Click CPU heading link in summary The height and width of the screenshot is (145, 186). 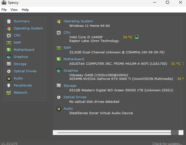click(67, 33)
